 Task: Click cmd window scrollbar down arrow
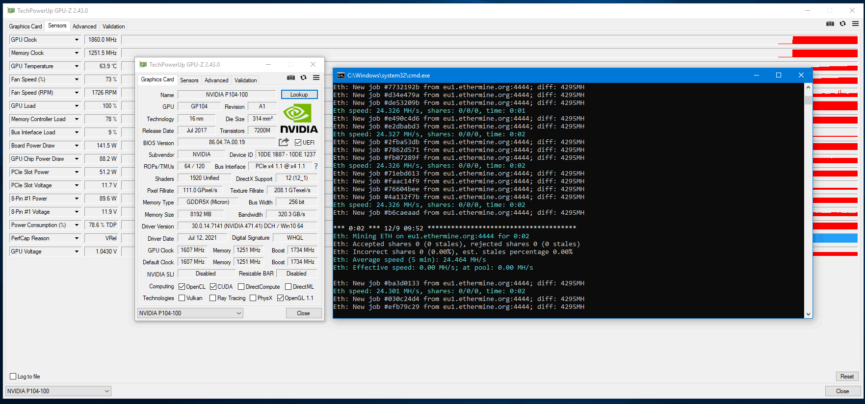[808, 314]
